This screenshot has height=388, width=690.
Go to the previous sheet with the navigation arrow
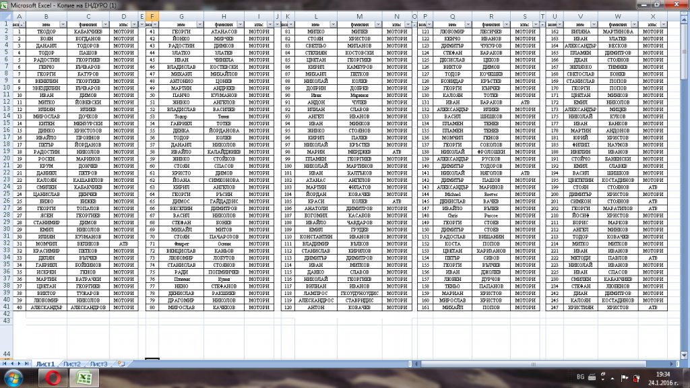click(12, 364)
